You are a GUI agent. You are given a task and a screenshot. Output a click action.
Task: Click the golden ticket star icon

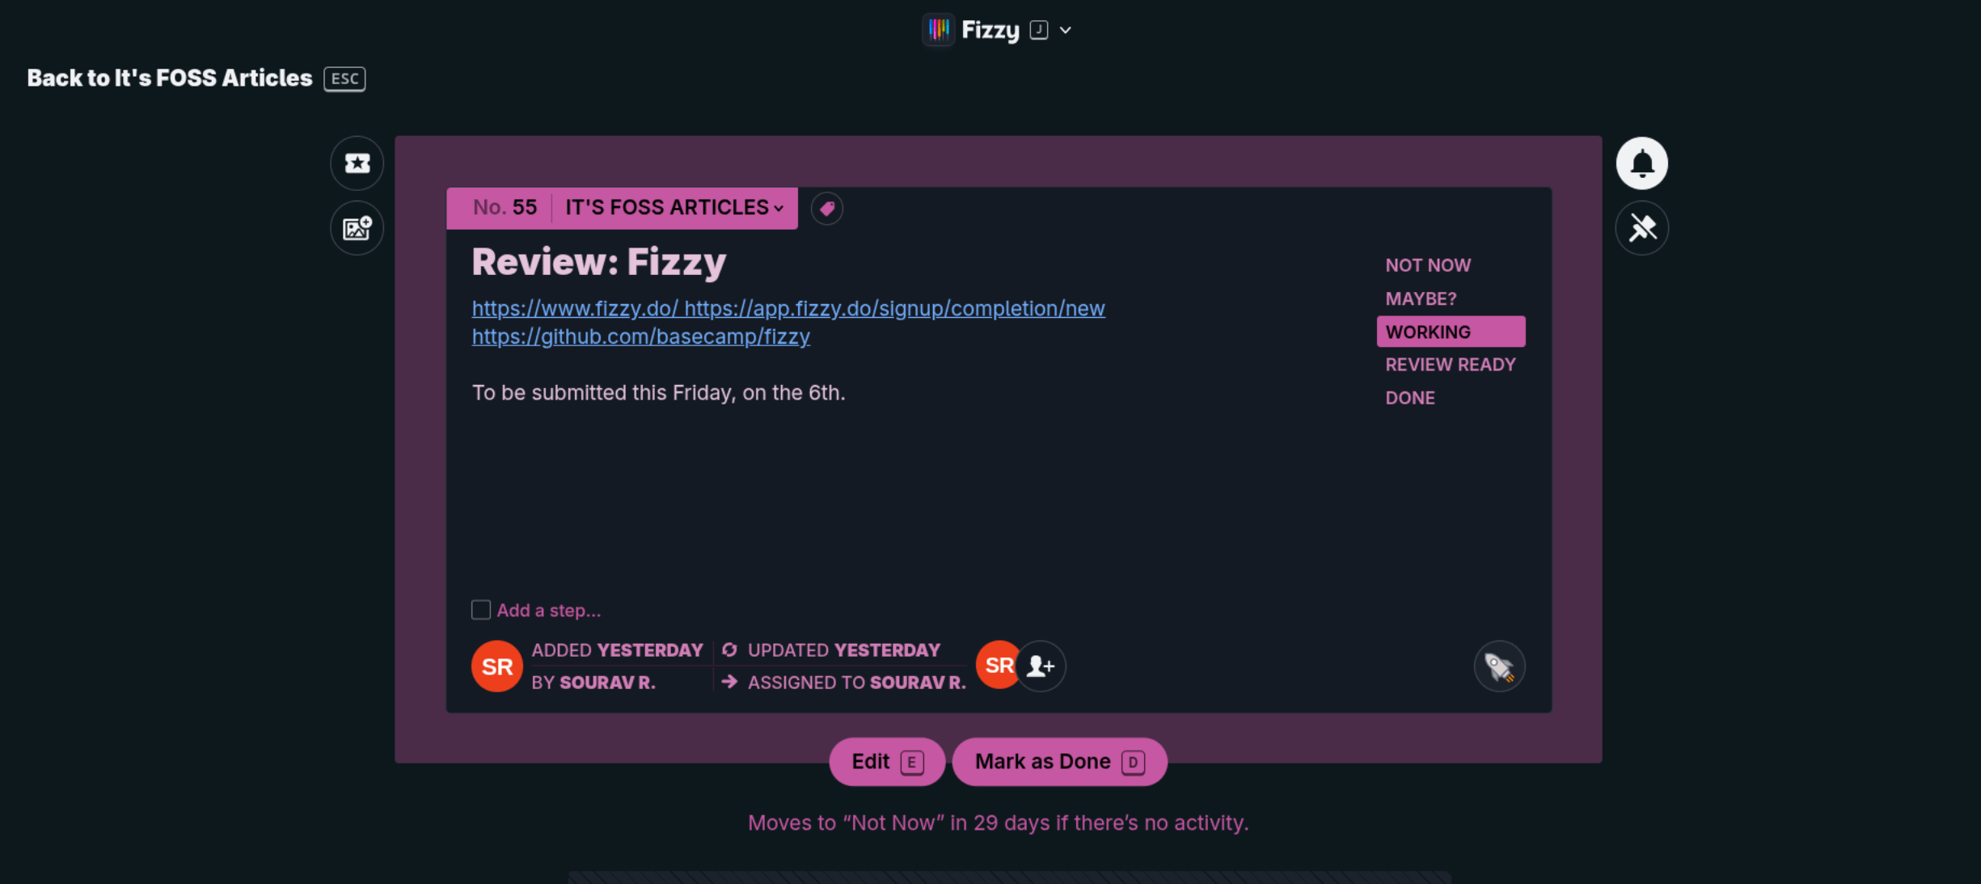coord(357,163)
